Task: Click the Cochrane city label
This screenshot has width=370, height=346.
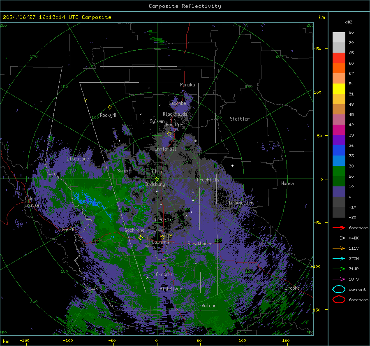Action: [134, 230]
